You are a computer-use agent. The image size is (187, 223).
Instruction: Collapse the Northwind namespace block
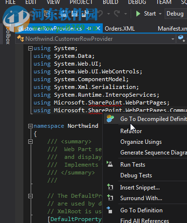coord(30,126)
